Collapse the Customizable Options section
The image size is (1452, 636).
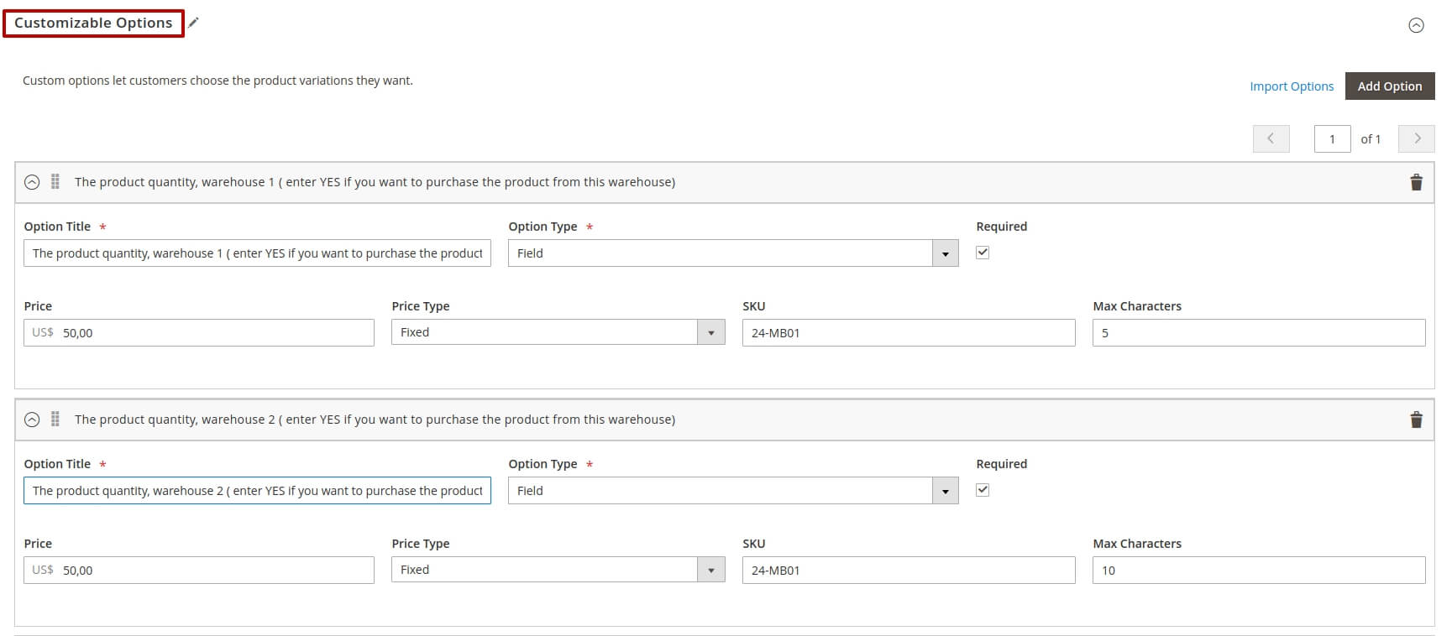(1416, 25)
